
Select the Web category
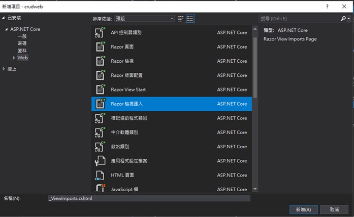(x=22, y=58)
